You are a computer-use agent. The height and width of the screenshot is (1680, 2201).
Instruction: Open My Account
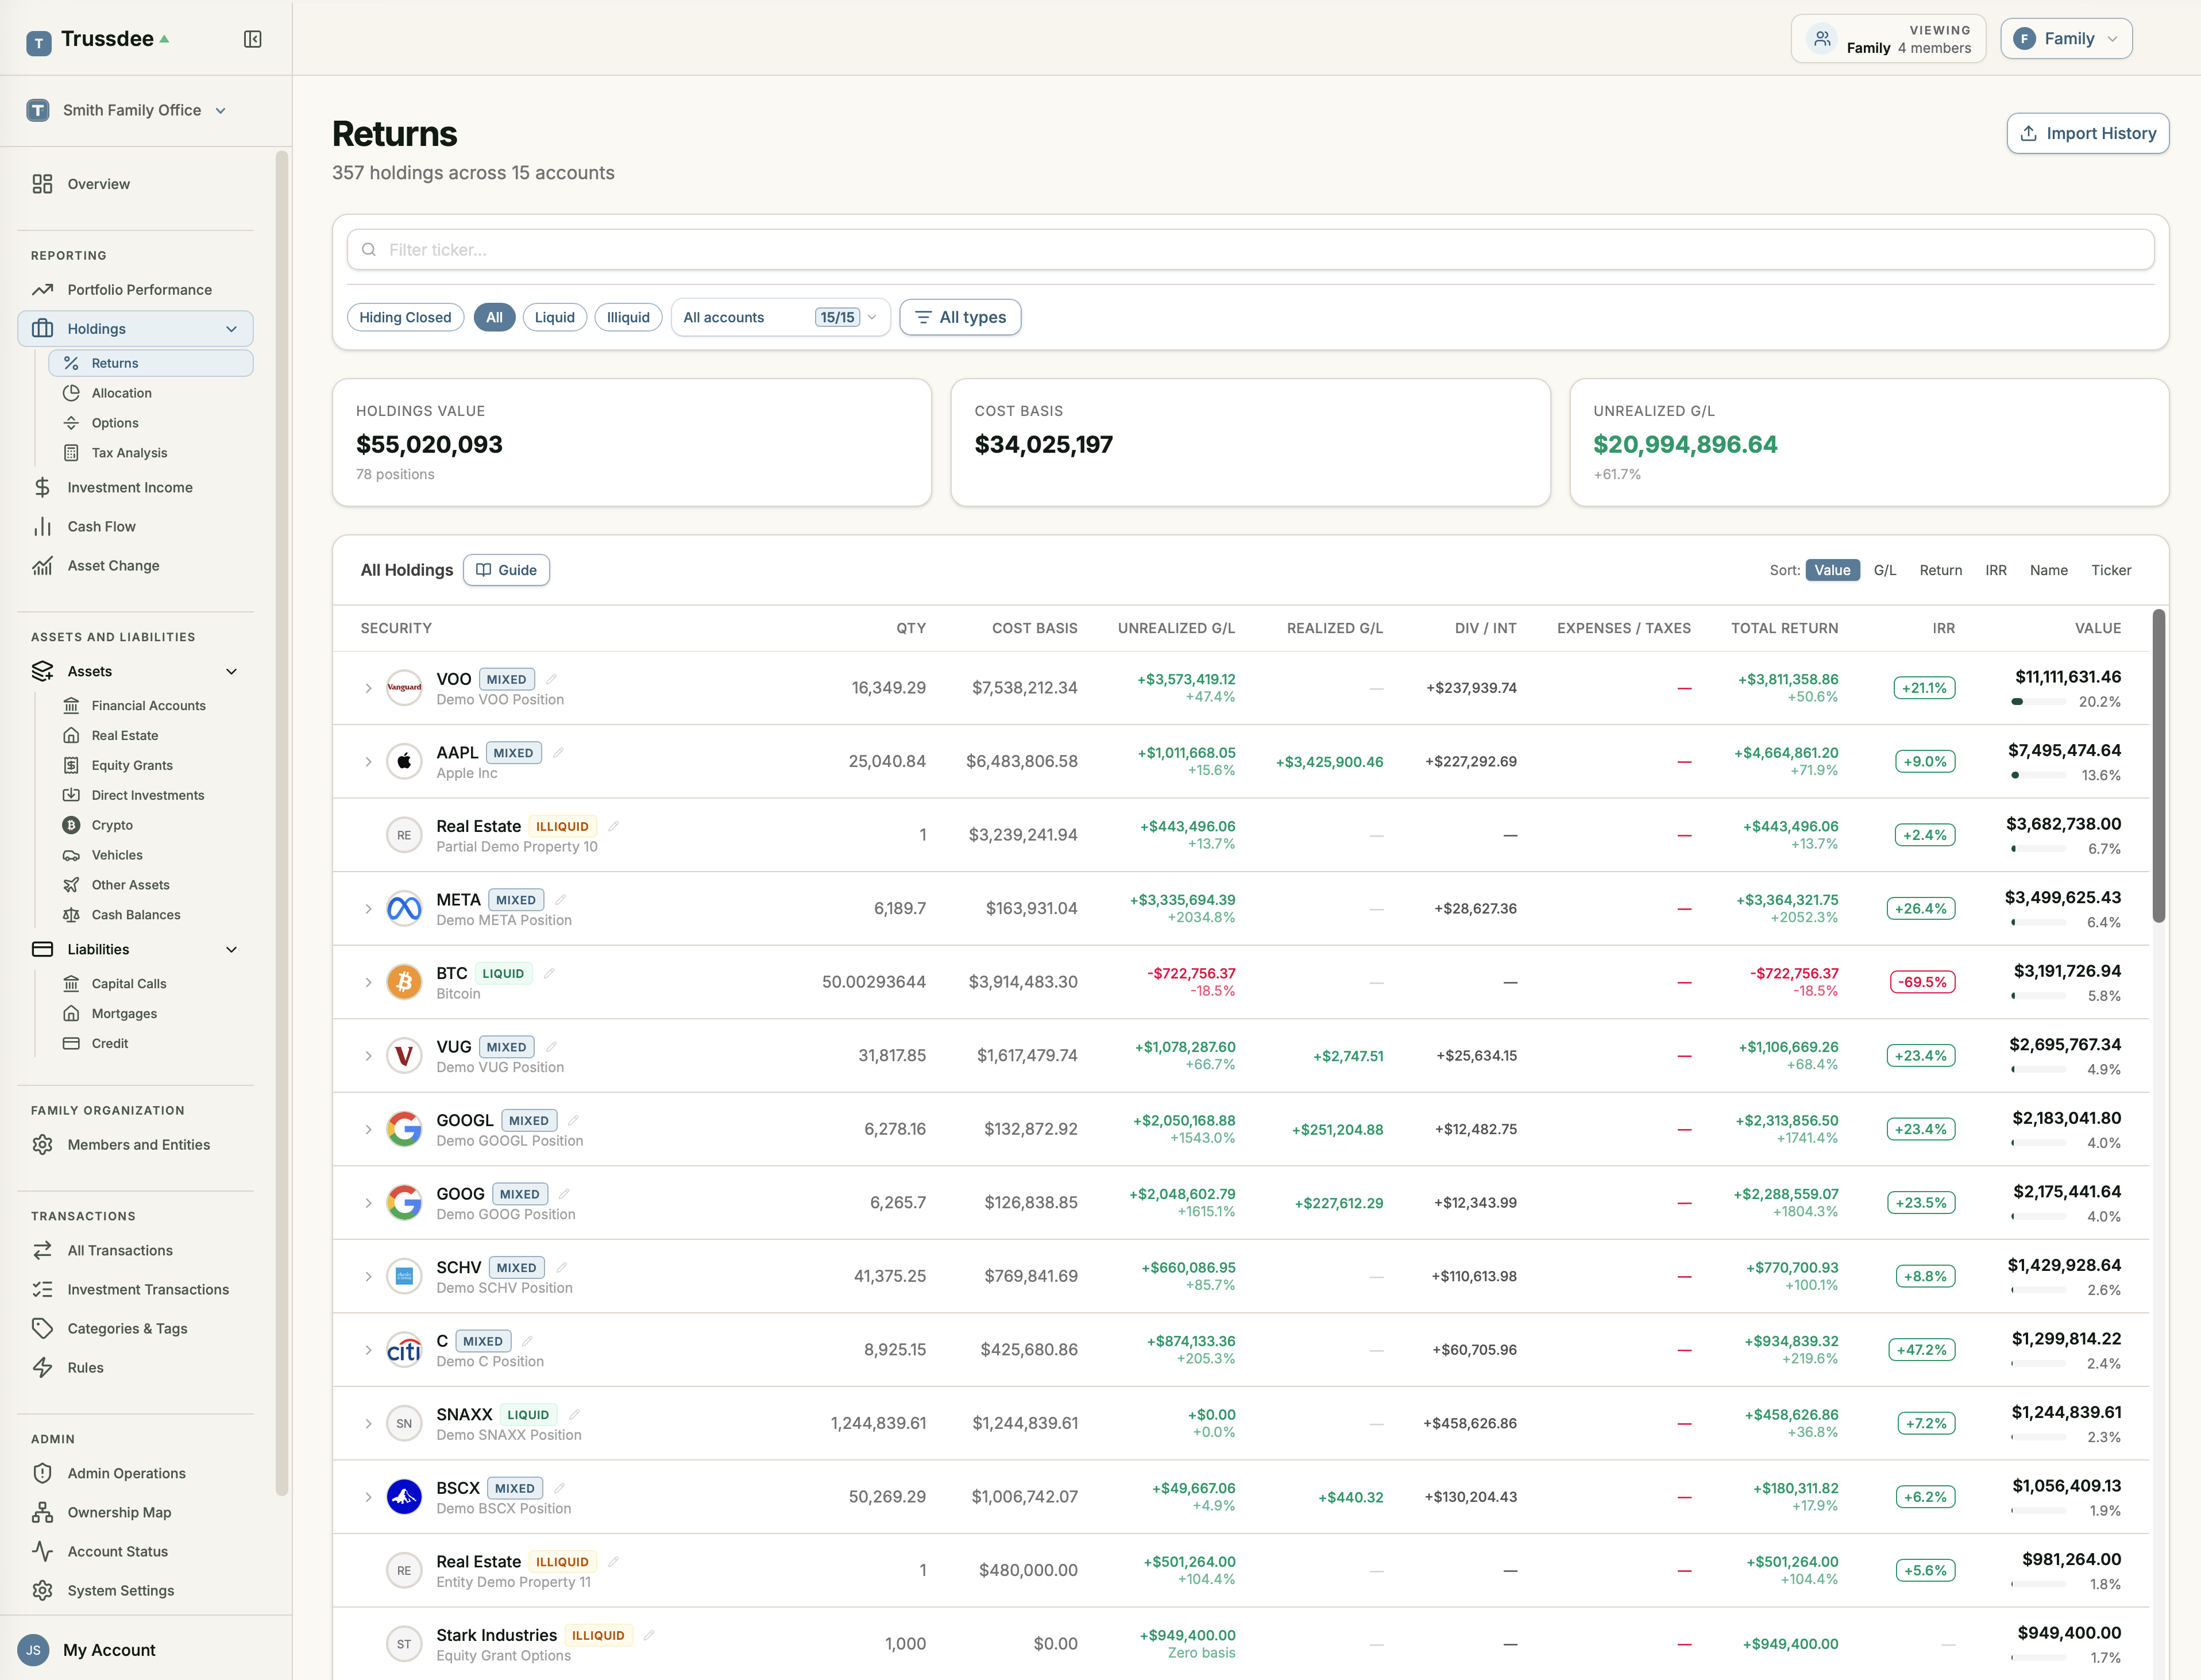tap(109, 1650)
